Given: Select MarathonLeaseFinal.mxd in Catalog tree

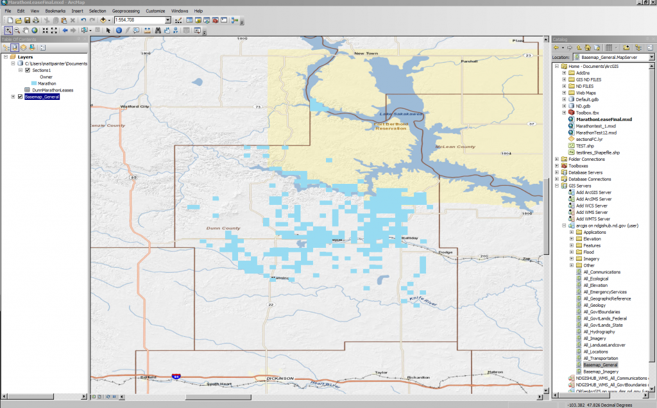Looking at the screenshot, I should tap(603, 119).
